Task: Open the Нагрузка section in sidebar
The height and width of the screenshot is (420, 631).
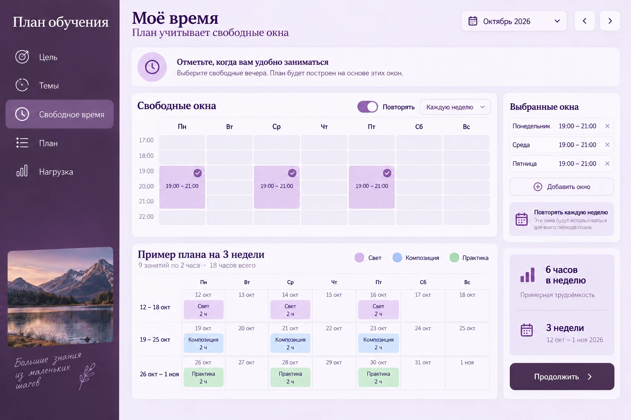Action: click(x=60, y=171)
